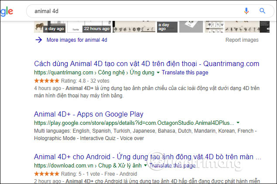The height and width of the screenshot is (184, 277).
Task: Open Animal 4D+ cho Android result title
Action: [147, 157]
